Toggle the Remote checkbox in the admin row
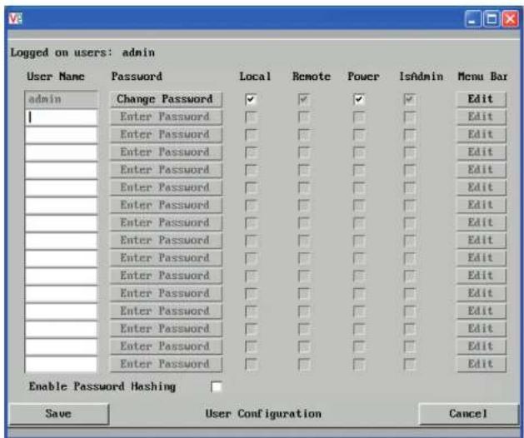 304,99
